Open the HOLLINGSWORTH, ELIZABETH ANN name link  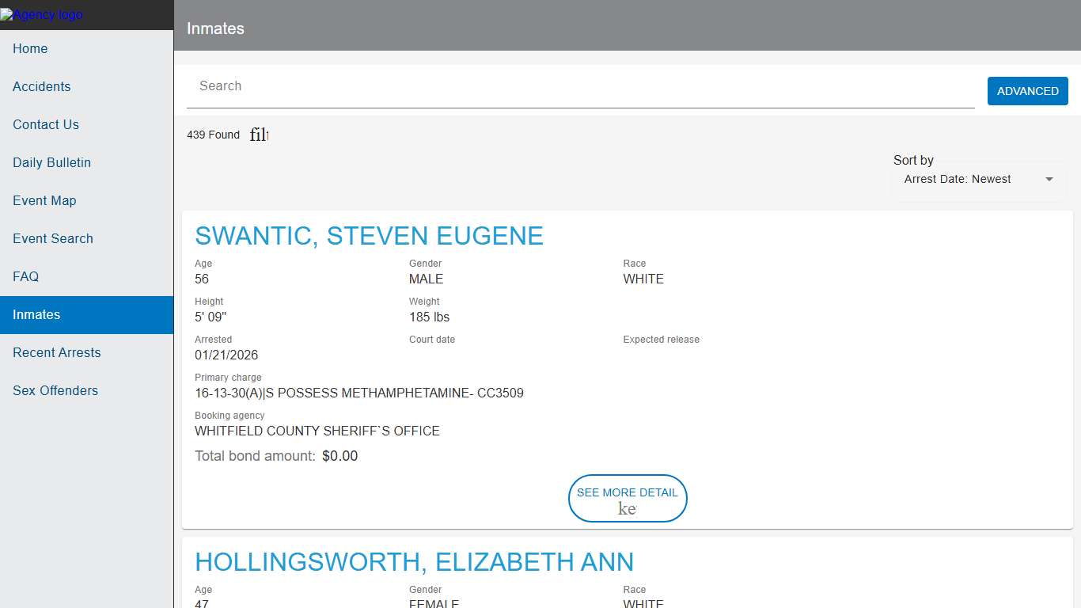tap(414, 562)
